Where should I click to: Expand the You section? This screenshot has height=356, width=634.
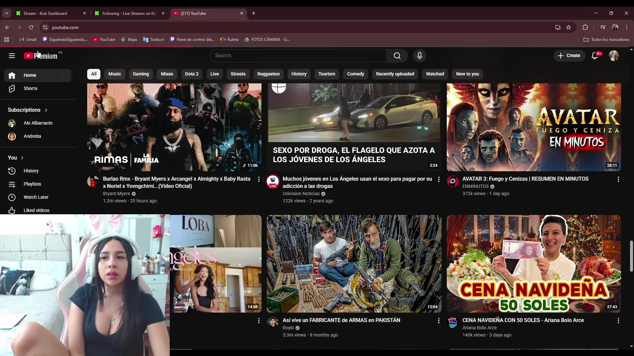[16, 158]
